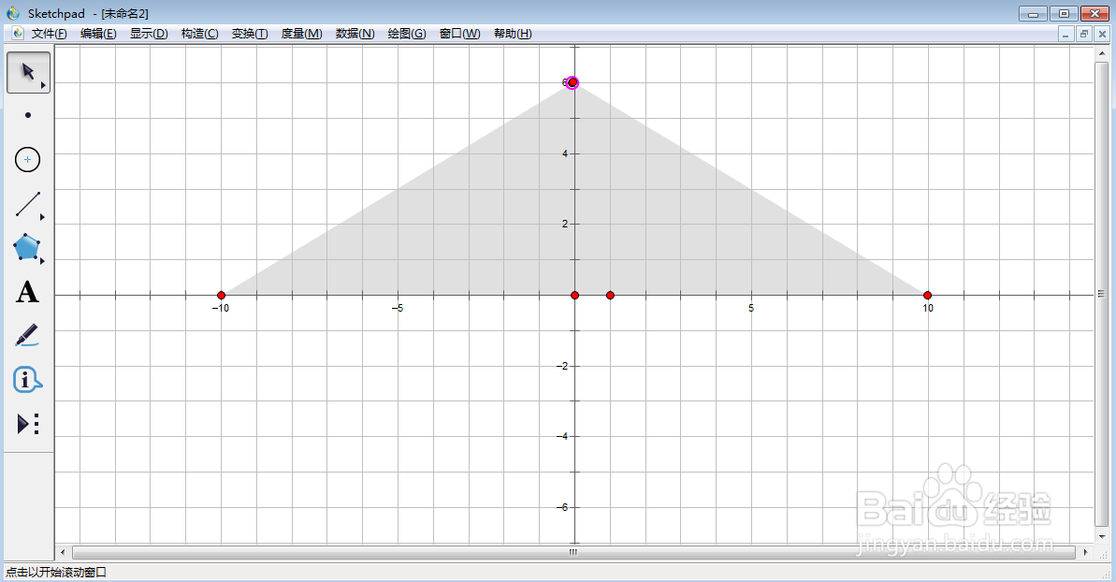Select the Polygon tool
This screenshot has height=582, width=1116.
(27, 247)
